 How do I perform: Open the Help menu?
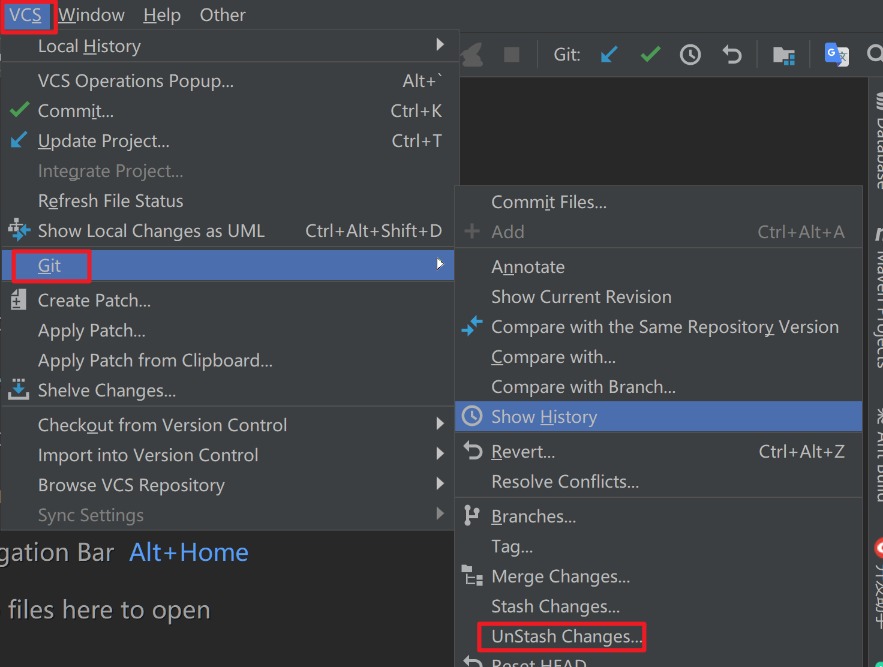click(162, 15)
